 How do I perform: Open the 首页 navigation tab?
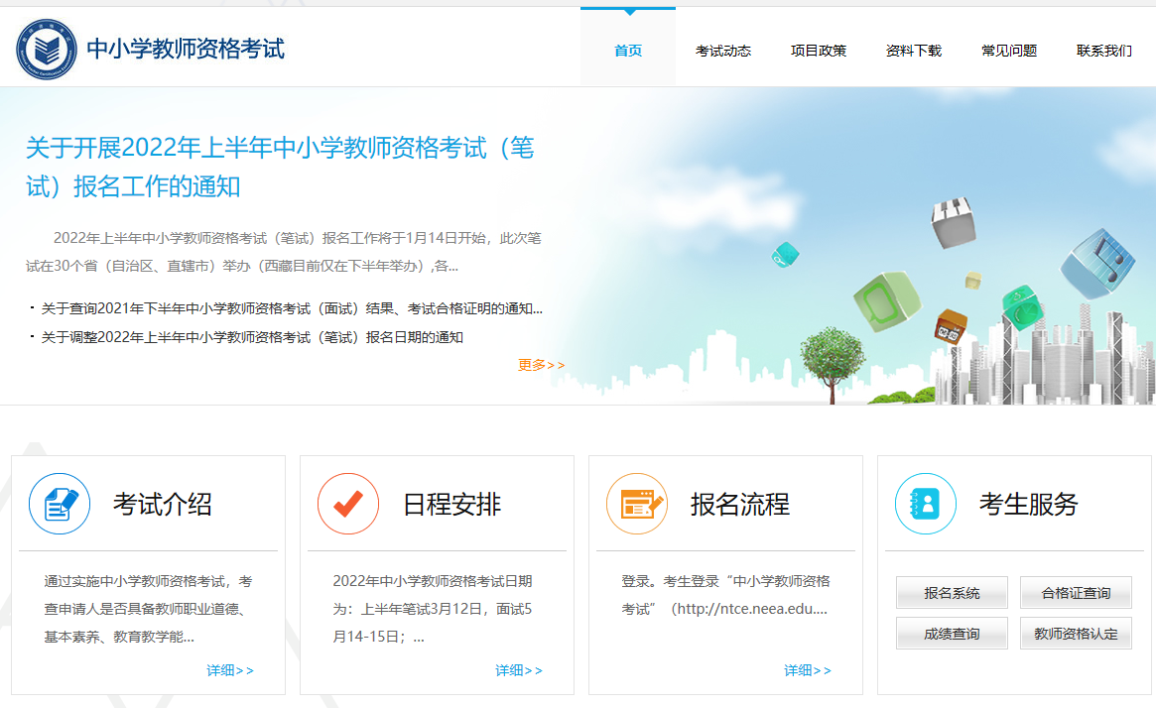pos(628,51)
